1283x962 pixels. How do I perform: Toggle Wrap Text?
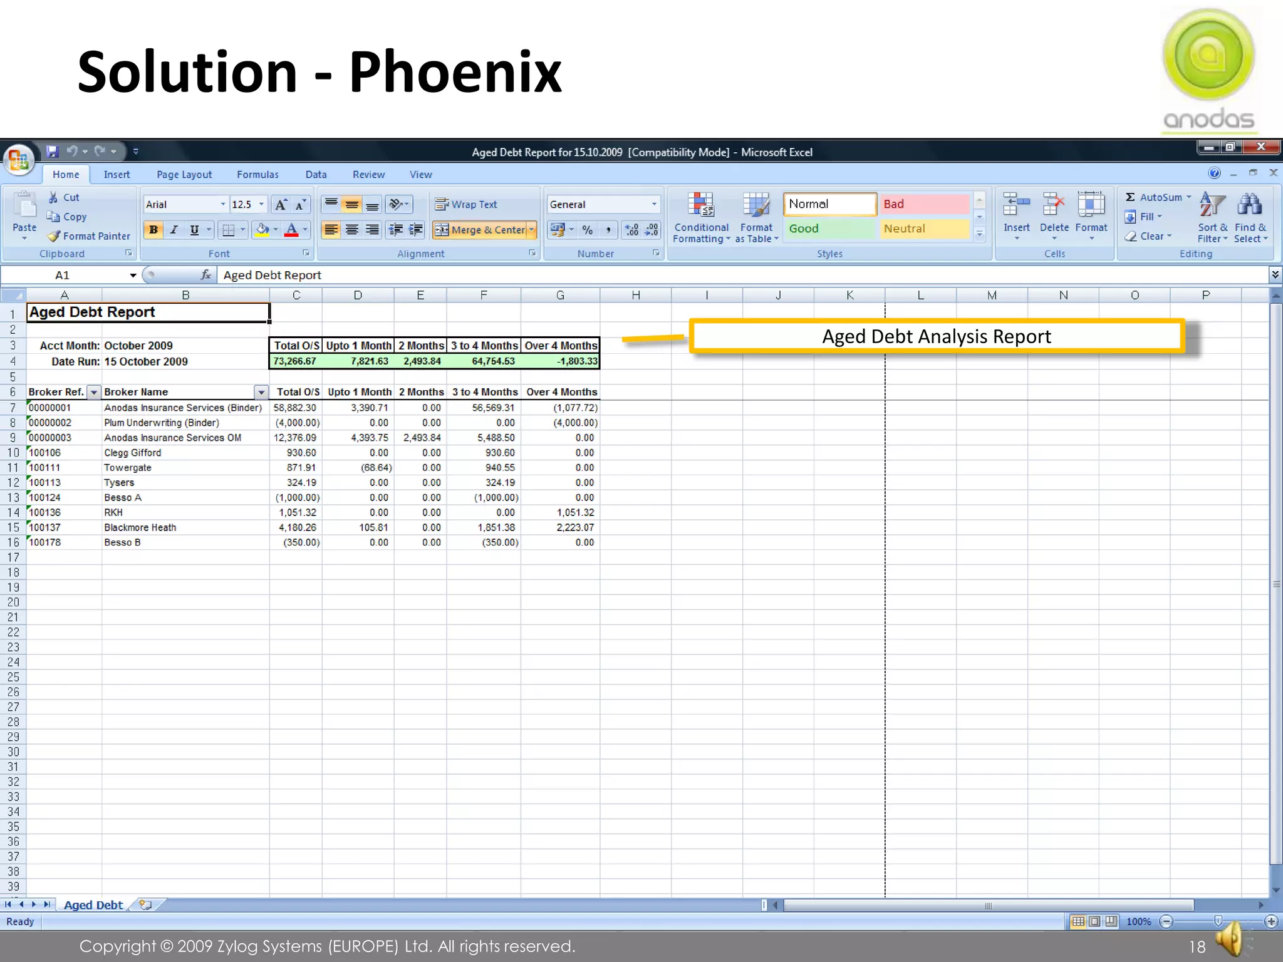(465, 204)
